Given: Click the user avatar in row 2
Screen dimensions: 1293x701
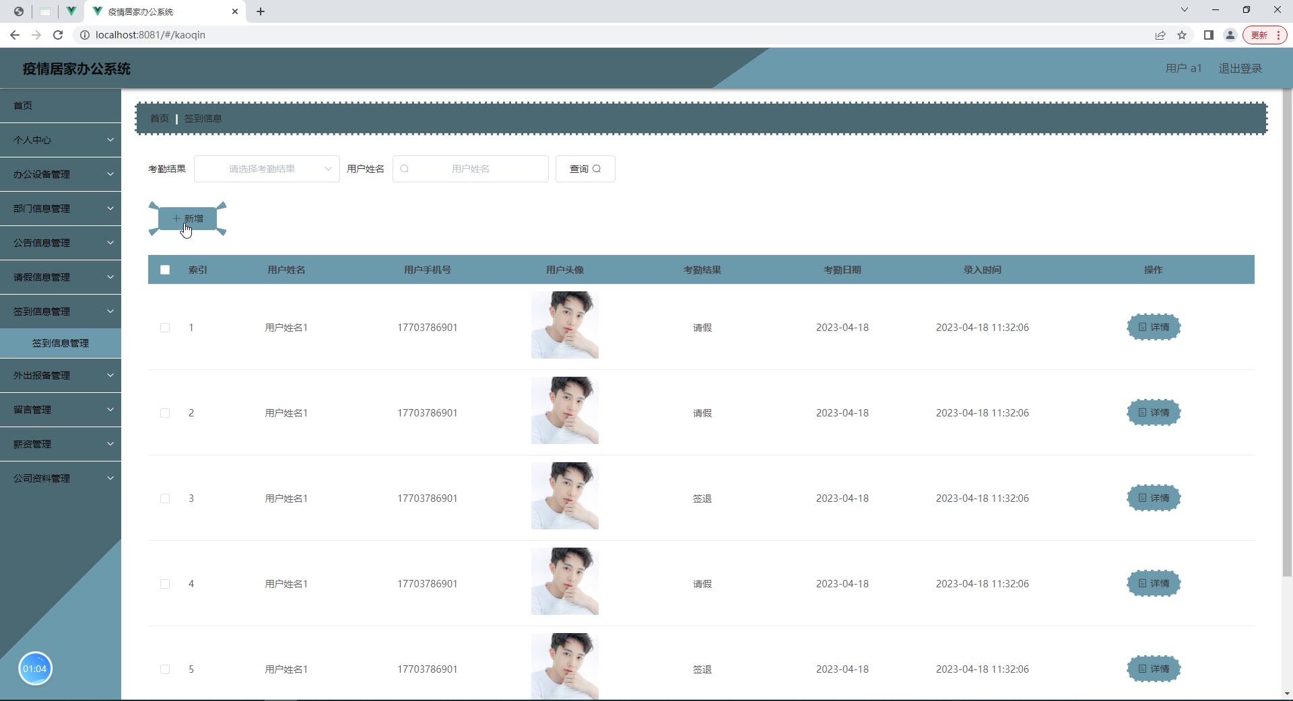Looking at the screenshot, I should (565, 410).
